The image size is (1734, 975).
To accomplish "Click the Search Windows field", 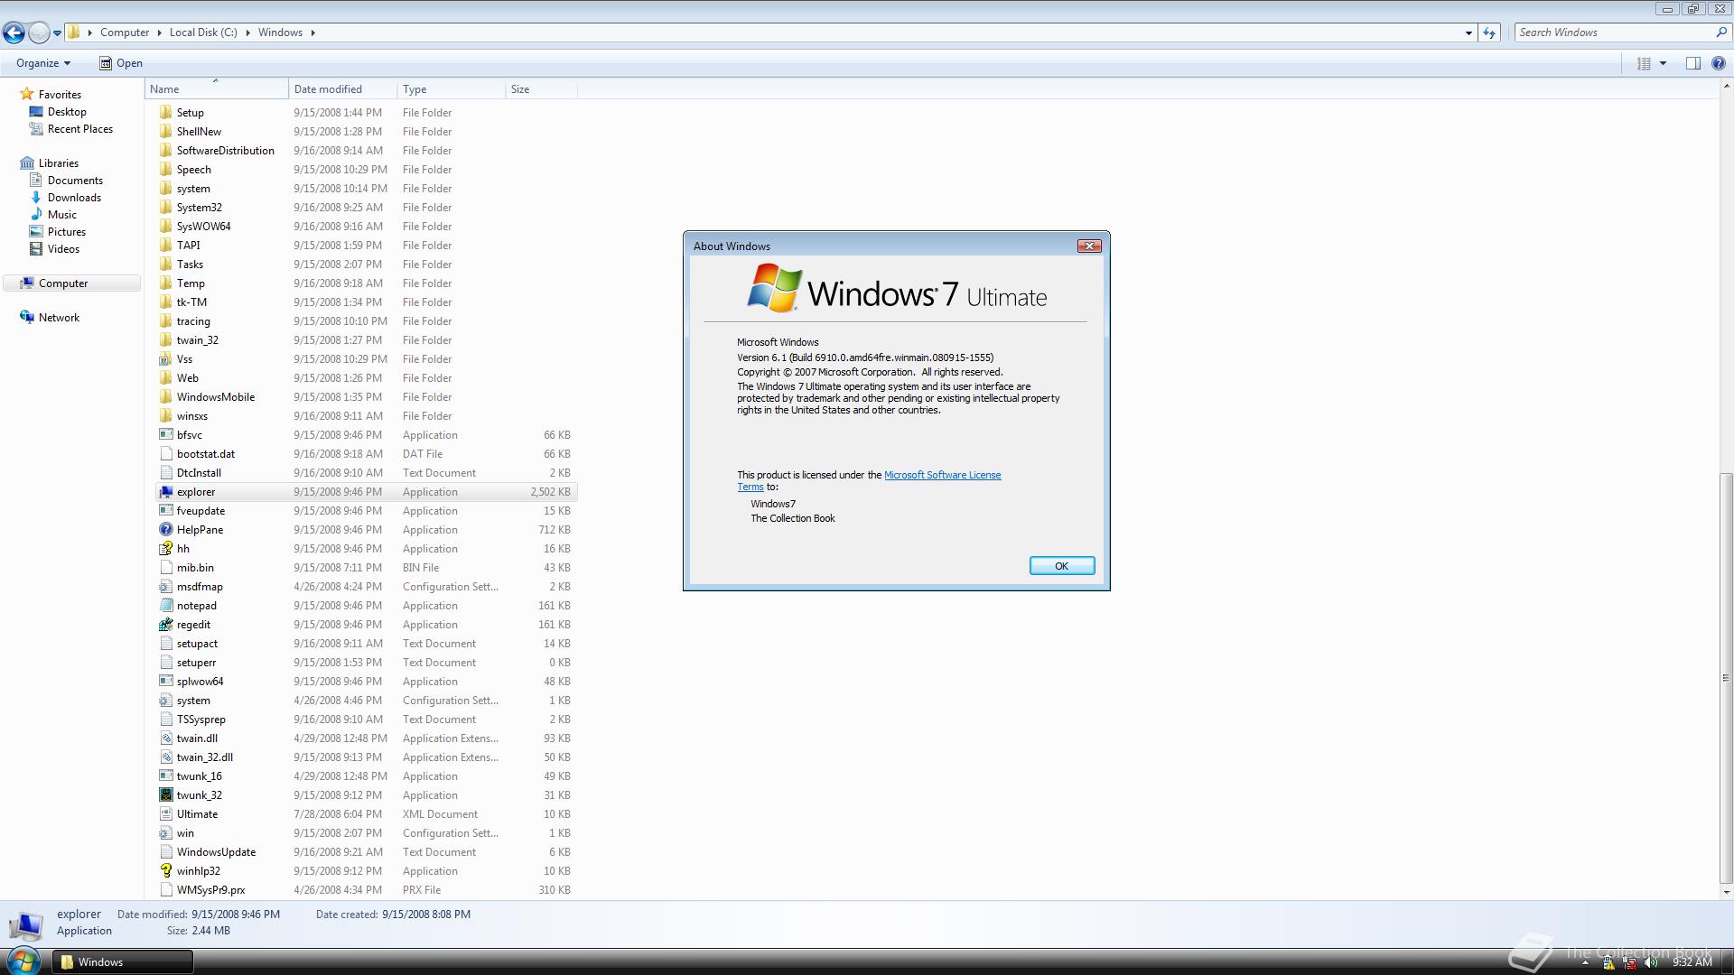I will 1613,32.
